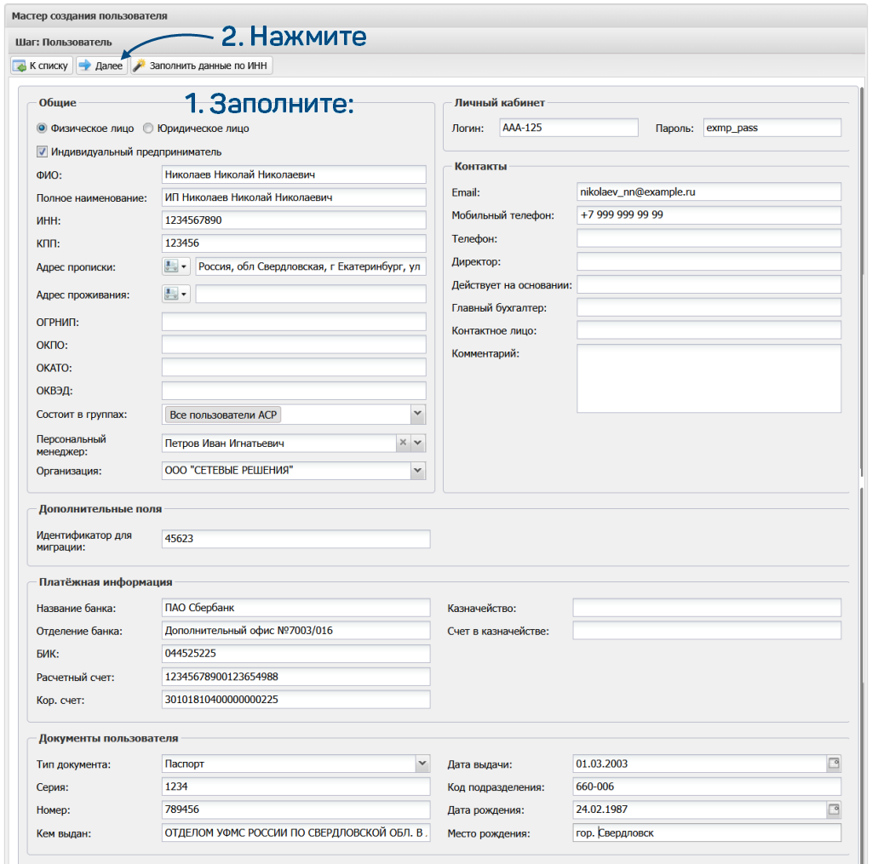Expand the 'Организация' dropdown list
The image size is (872, 864).
tap(417, 471)
